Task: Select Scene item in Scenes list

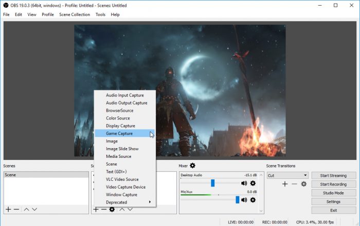Action: click(x=46, y=175)
